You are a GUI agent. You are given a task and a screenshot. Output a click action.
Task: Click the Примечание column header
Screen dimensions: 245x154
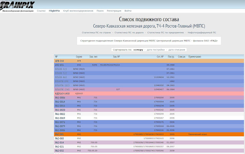point(194,57)
